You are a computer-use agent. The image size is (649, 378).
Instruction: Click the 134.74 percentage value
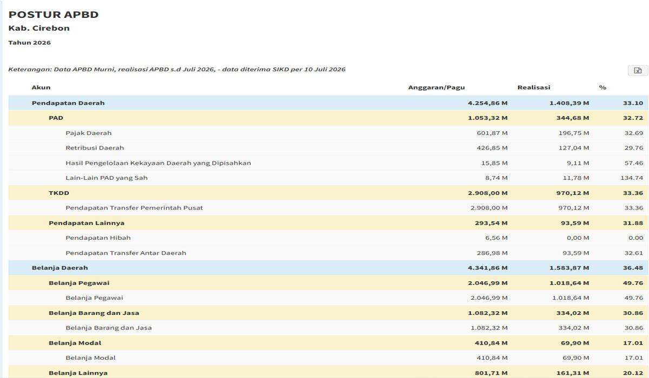[x=632, y=178]
